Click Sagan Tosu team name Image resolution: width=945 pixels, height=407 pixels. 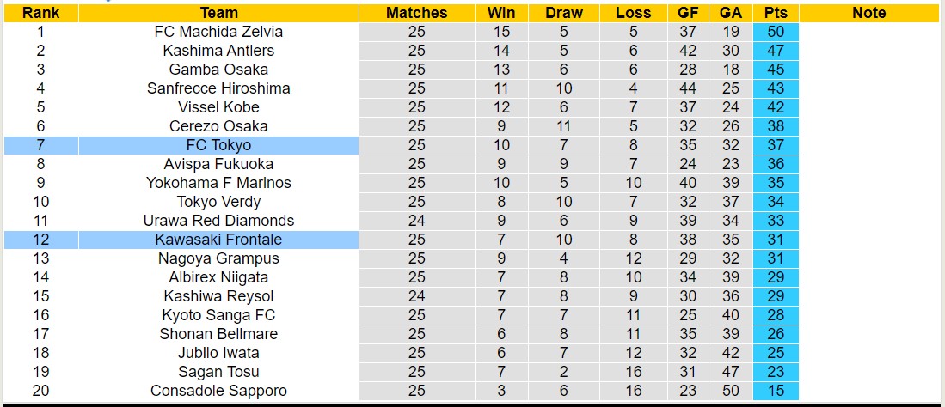click(x=218, y=372)
